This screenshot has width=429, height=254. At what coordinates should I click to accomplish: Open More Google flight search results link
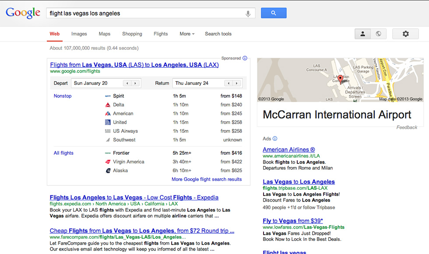[x=207, y=179]
